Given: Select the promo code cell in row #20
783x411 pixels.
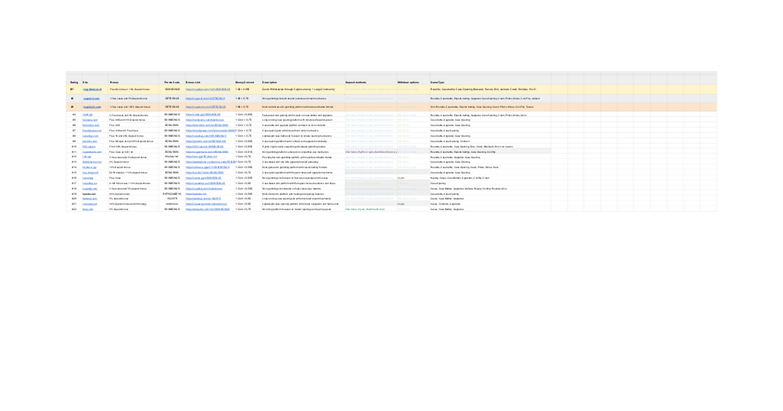Looking at the screenshot, I should click(172, 198).
